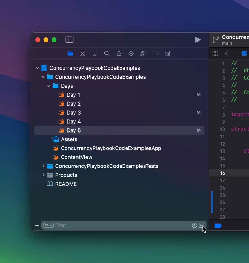Add a new file with plus button
Viewport: 249px width, 263px height.
pos(37,225)
